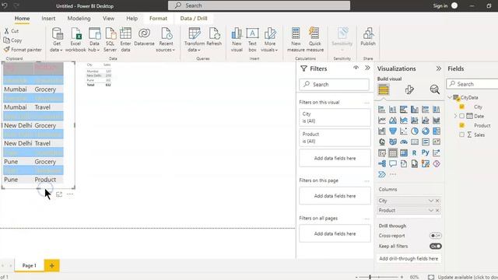This screenshot has height=280, width=498.
Task: Click the Format painter button
Action: click(x=23, y=50)
